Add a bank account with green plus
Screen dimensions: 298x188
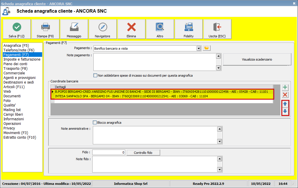[285, 87]
